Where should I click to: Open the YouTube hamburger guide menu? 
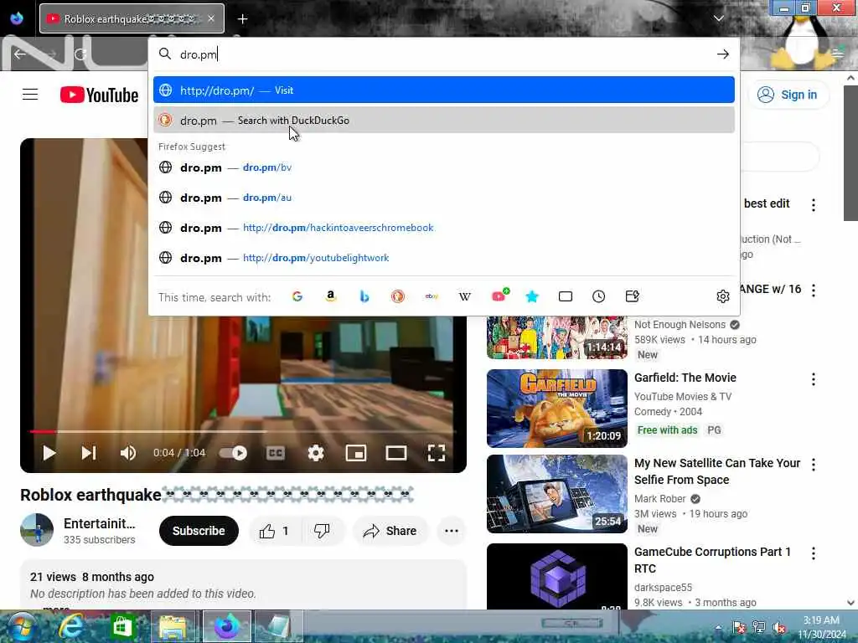click(30, 95)
